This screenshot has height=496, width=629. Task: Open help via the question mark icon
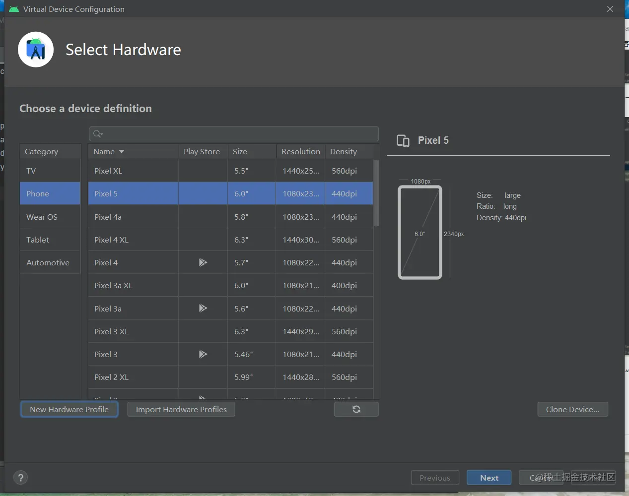click(20, 478)
